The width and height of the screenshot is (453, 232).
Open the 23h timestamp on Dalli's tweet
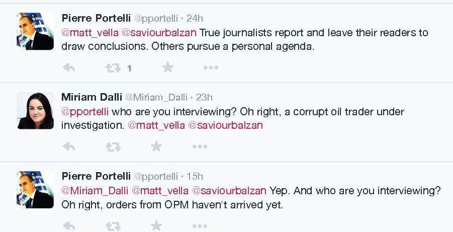coord(204,97)
